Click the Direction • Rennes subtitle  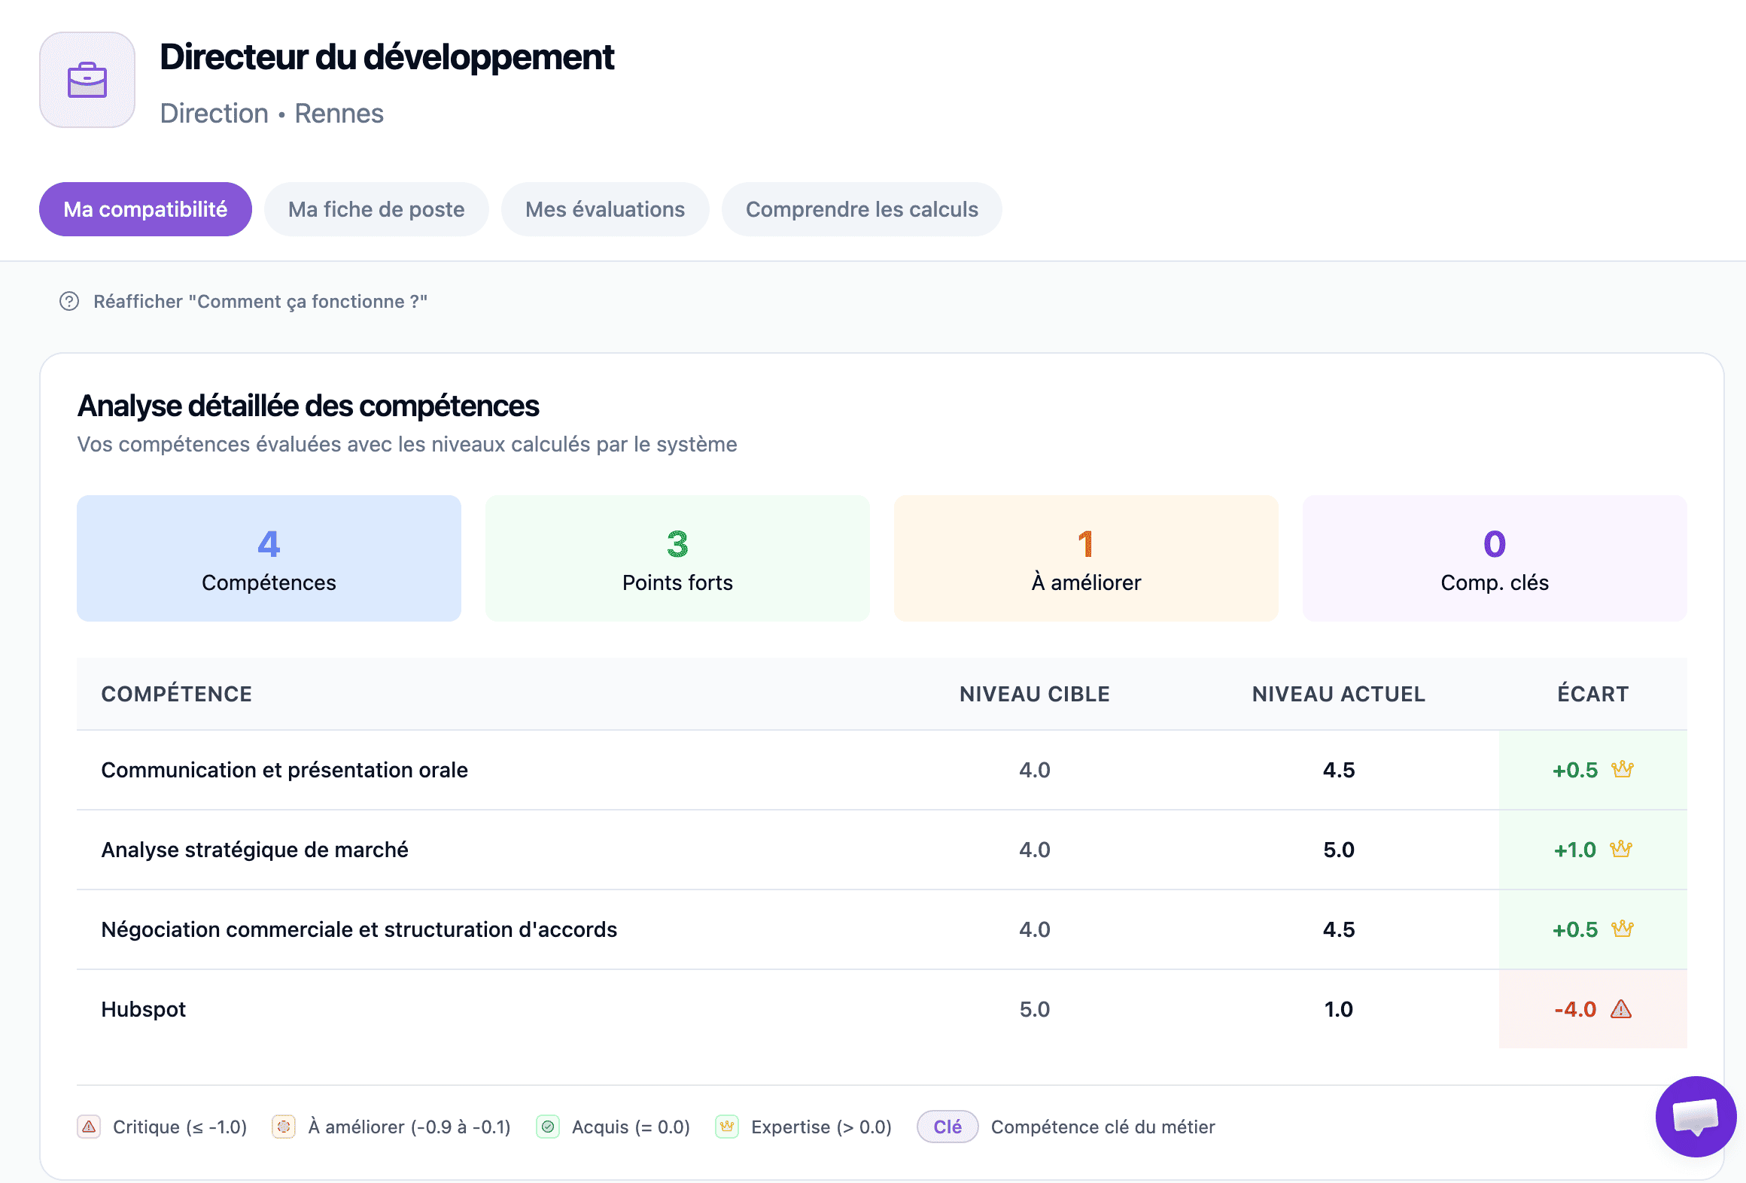tap(272, 114)
